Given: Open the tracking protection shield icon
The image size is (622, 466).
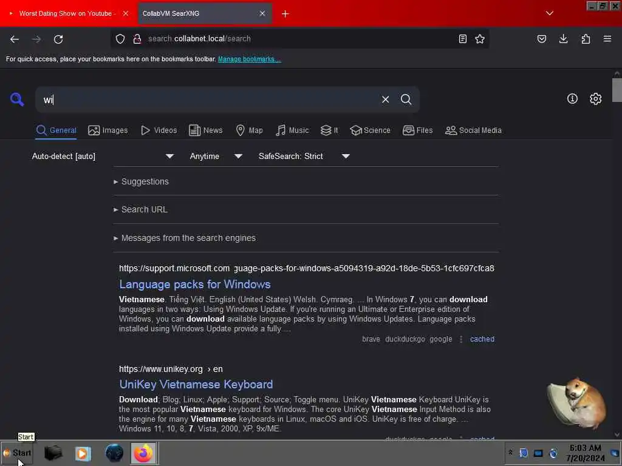Looking at the screenshot, I should coord(120,39).
